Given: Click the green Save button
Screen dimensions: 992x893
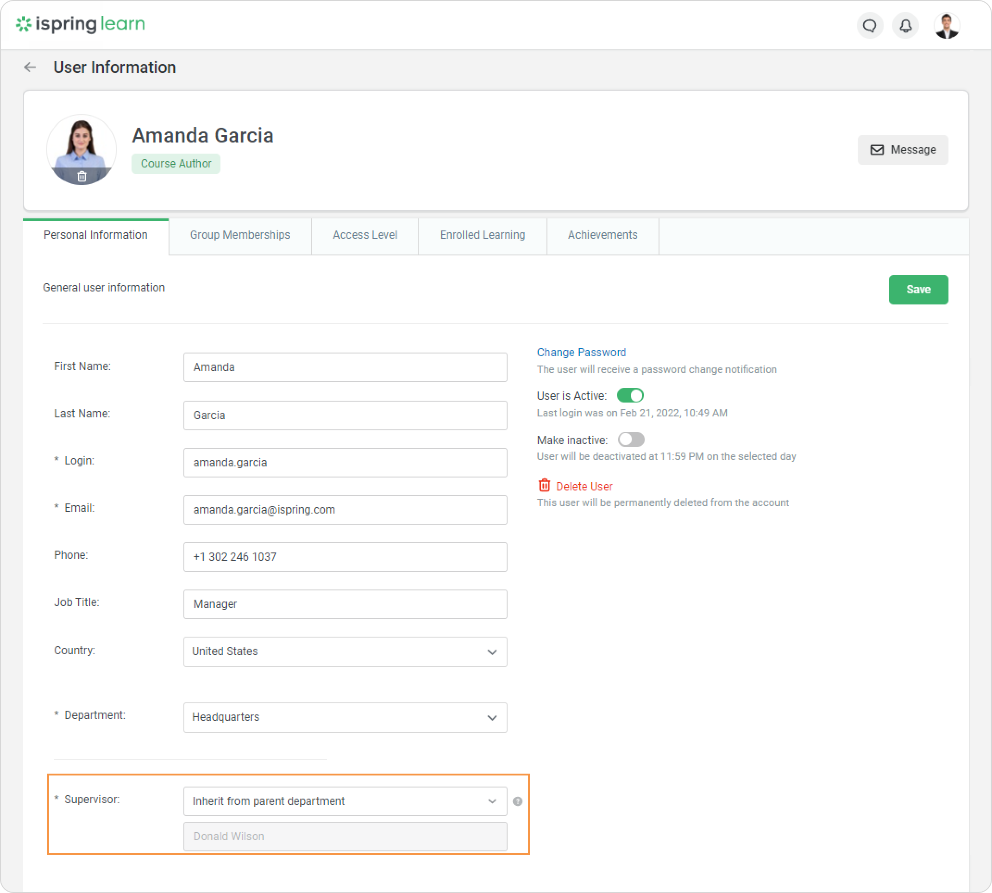Looking at the screenshot, I should coord(918,290).
